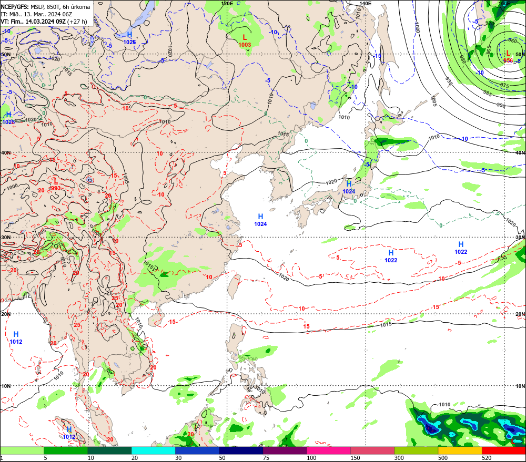Click the low pressure label 'L 1003'
The width and height of the screenshot is (526, 462).
245,41
